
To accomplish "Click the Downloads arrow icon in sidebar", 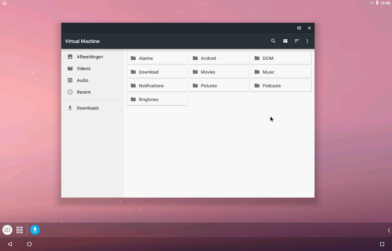I will [x=70, y=108].
